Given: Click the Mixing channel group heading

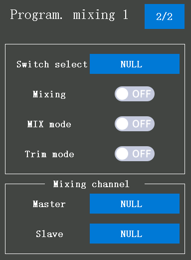Looking at the screenshot, I should point(91,184).
